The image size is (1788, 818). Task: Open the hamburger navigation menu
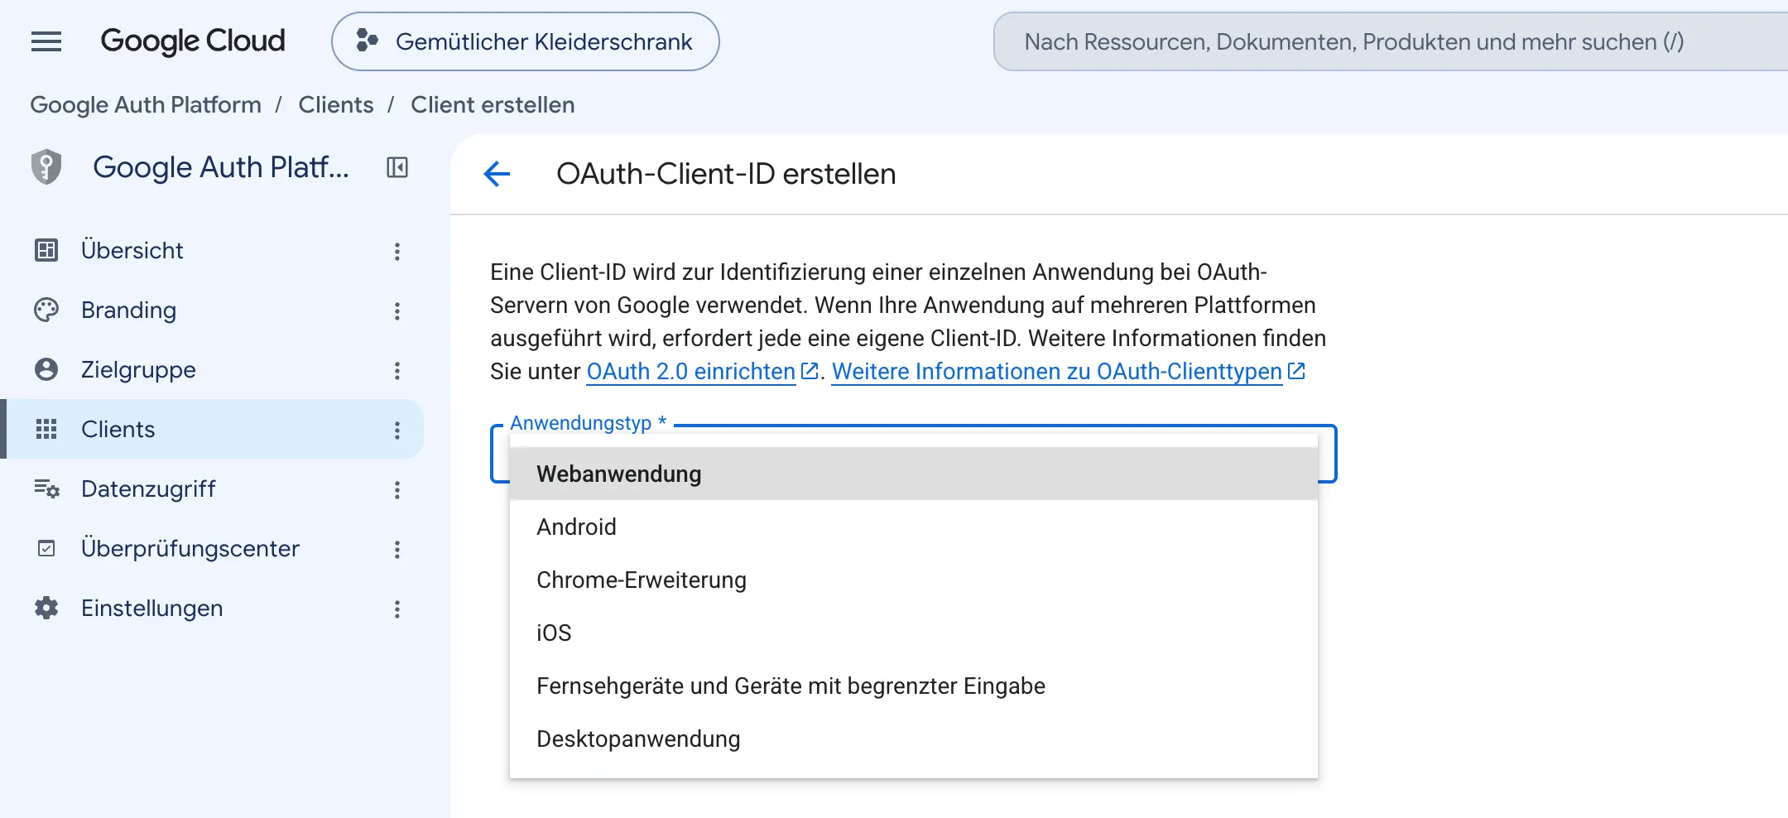(46, 41)
